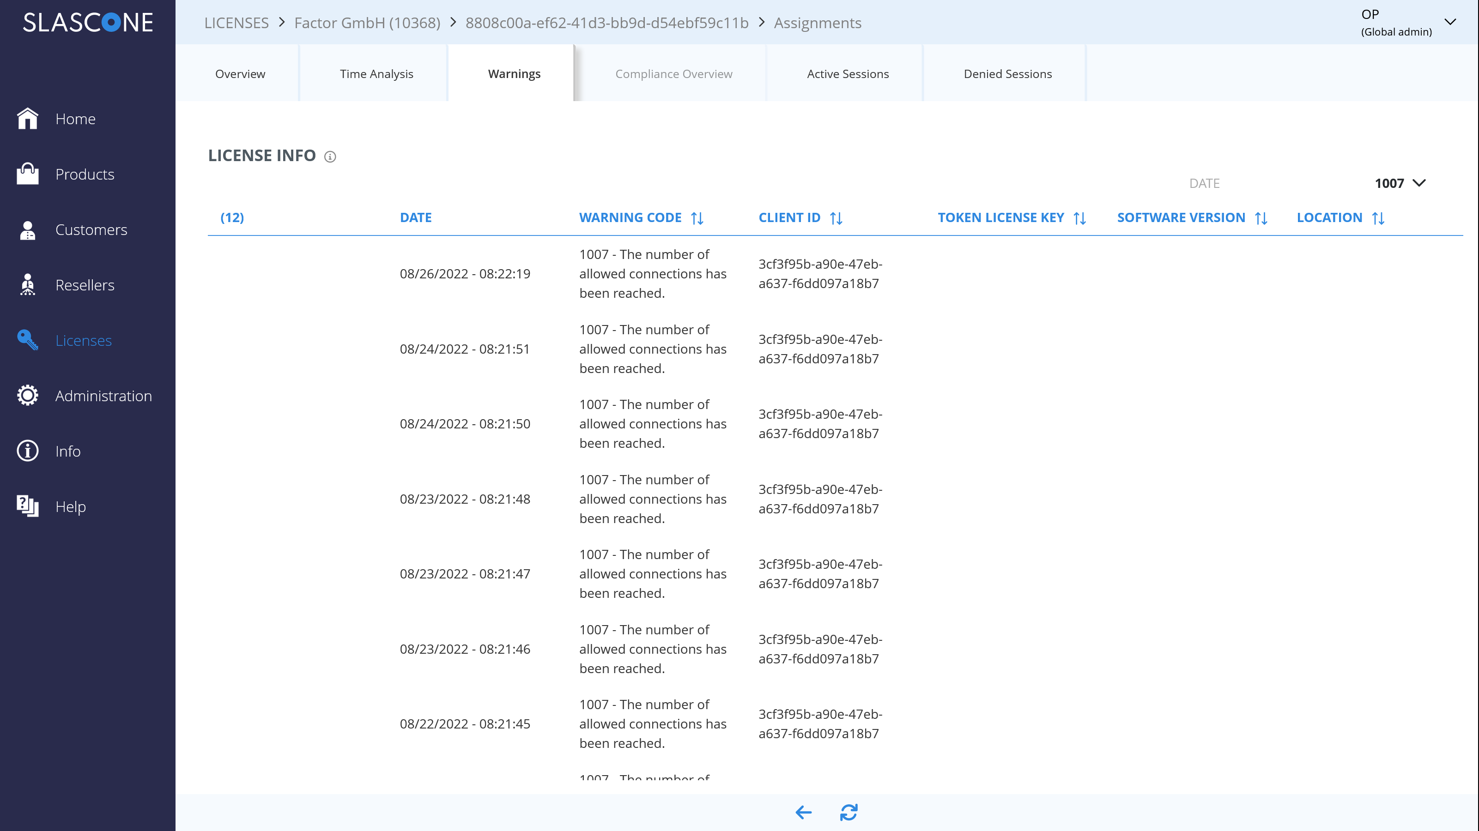Viewport: 1479px width, 831px height.
Task: Click the Resellers icon in sidebar
Action: [x=28, y=285]
